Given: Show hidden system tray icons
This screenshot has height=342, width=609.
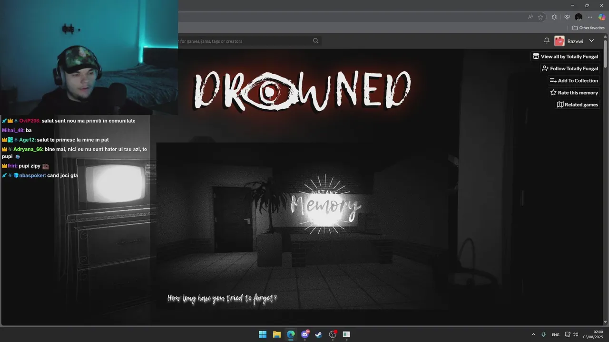Looking at the screenshot, I should tap(533, 334).
